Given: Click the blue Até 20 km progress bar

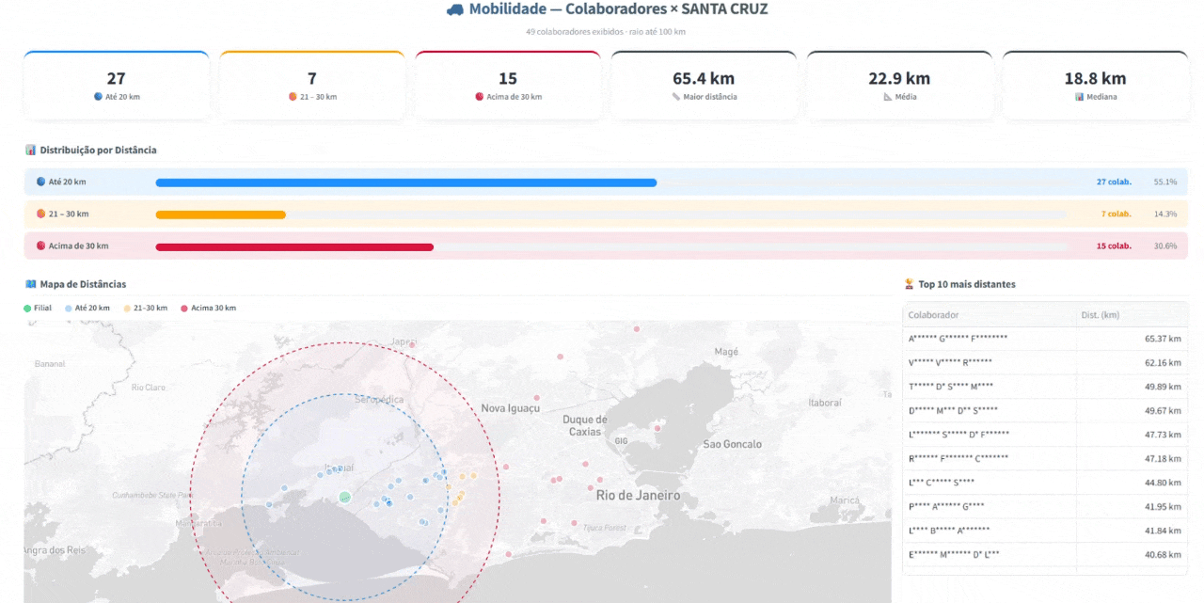Looking at the screenshot, I should tap(406, 182).
